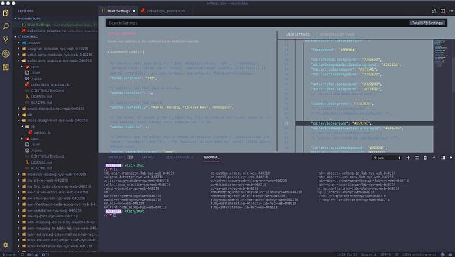Viewport: 455px width, 257px height.
Task: Expand the count-elements-nyc-web-040218 folder
Action: tap(56, 108)
